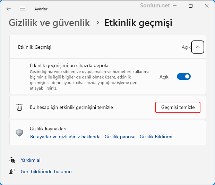Turn off Etkinlik geçmişimi bu cihazda depola toggle

[183, 76]
